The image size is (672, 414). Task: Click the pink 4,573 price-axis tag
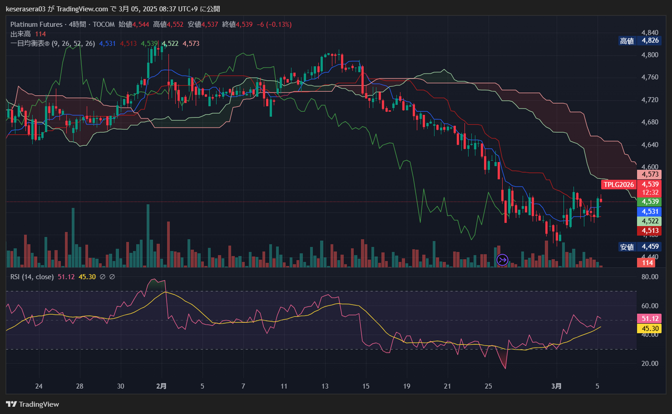tap(649, 174)
